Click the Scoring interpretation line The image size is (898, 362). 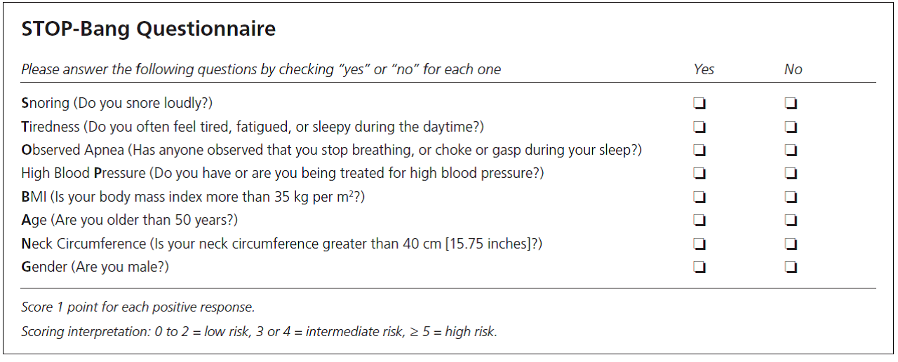(259, 331)
